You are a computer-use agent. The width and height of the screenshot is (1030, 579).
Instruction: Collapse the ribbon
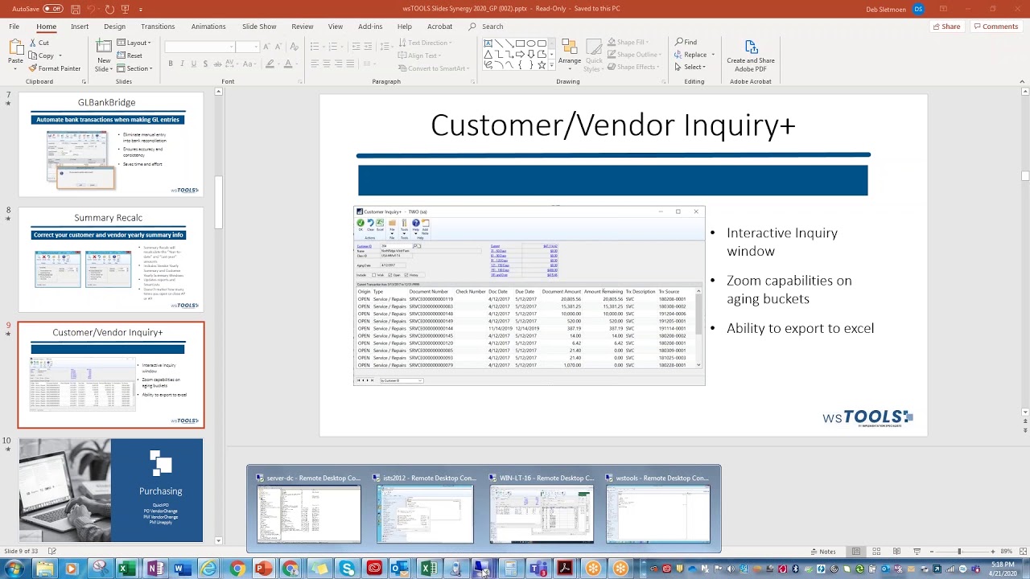1022,81
